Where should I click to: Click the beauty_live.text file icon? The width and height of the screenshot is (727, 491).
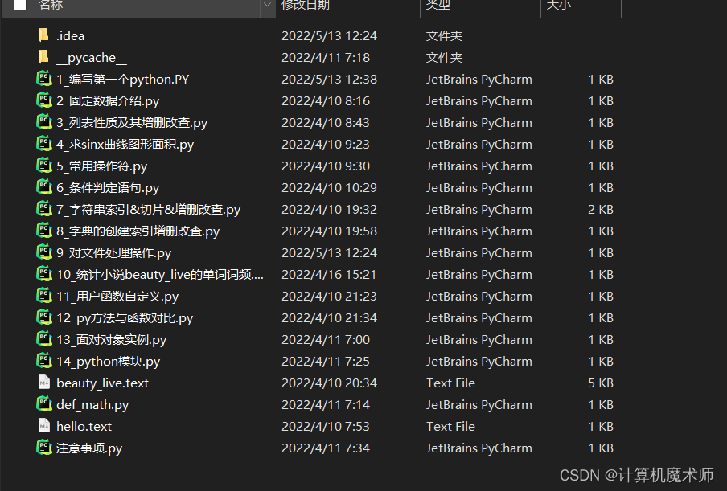[44, 383]
